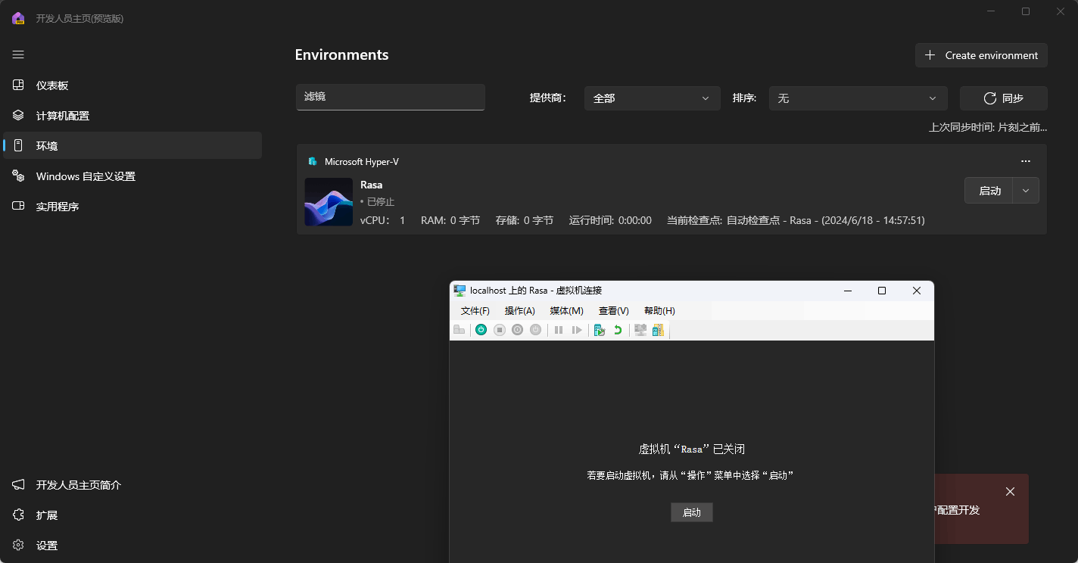Expand the 提供商 dropdown showing 全部
The width and height of the screenshot is (1078, 563).
(x=652, y=98)
